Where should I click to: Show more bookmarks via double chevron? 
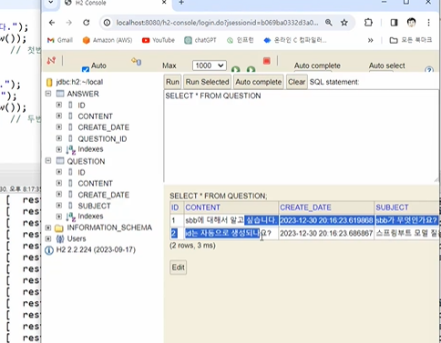point(370,40)
